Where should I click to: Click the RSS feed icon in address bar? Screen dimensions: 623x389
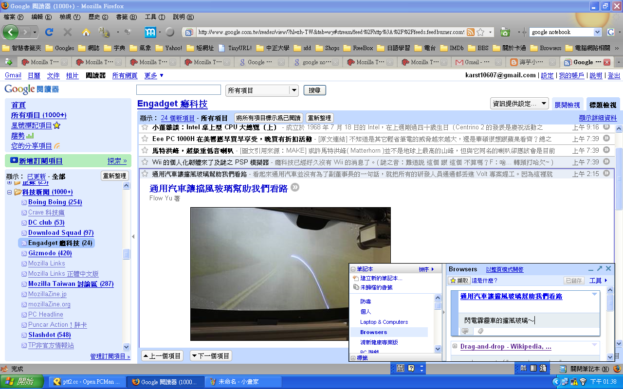pos(470,32)
